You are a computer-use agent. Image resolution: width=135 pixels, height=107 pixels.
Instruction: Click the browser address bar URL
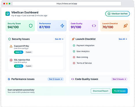[67, 4]
